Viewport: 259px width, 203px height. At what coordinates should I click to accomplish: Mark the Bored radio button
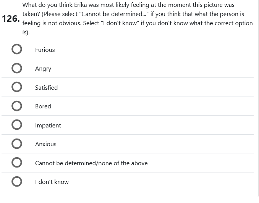[16, 106]
